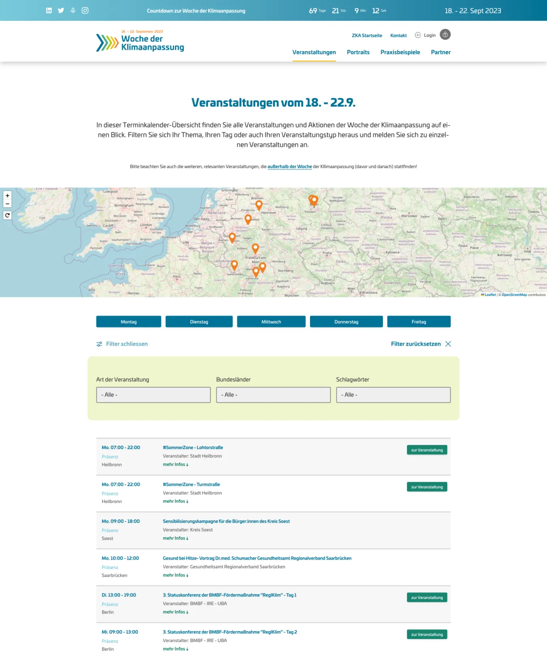Open the #SommerZone - Lohtorstraße event title

click(193, 448)
